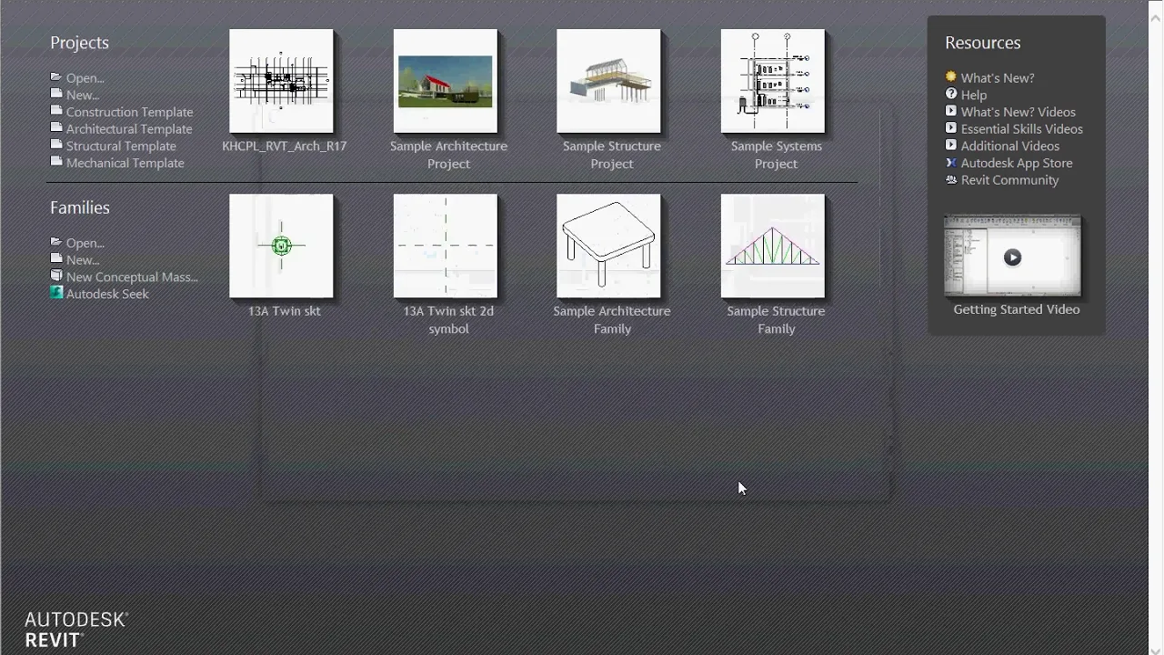The width and height of the screenshot is (1164, 655).
Task: Open the Essential Skills Videos link
Action: (x=1022, y=129)
